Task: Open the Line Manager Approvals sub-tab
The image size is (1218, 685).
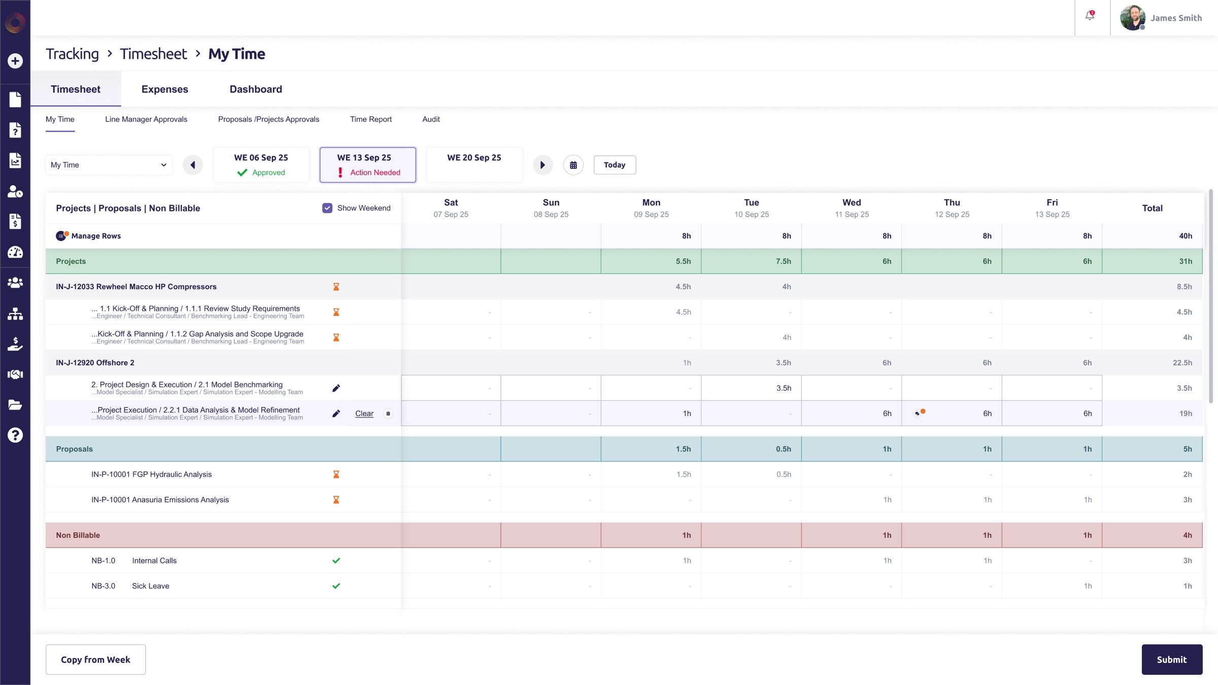Action: (146, 119)
